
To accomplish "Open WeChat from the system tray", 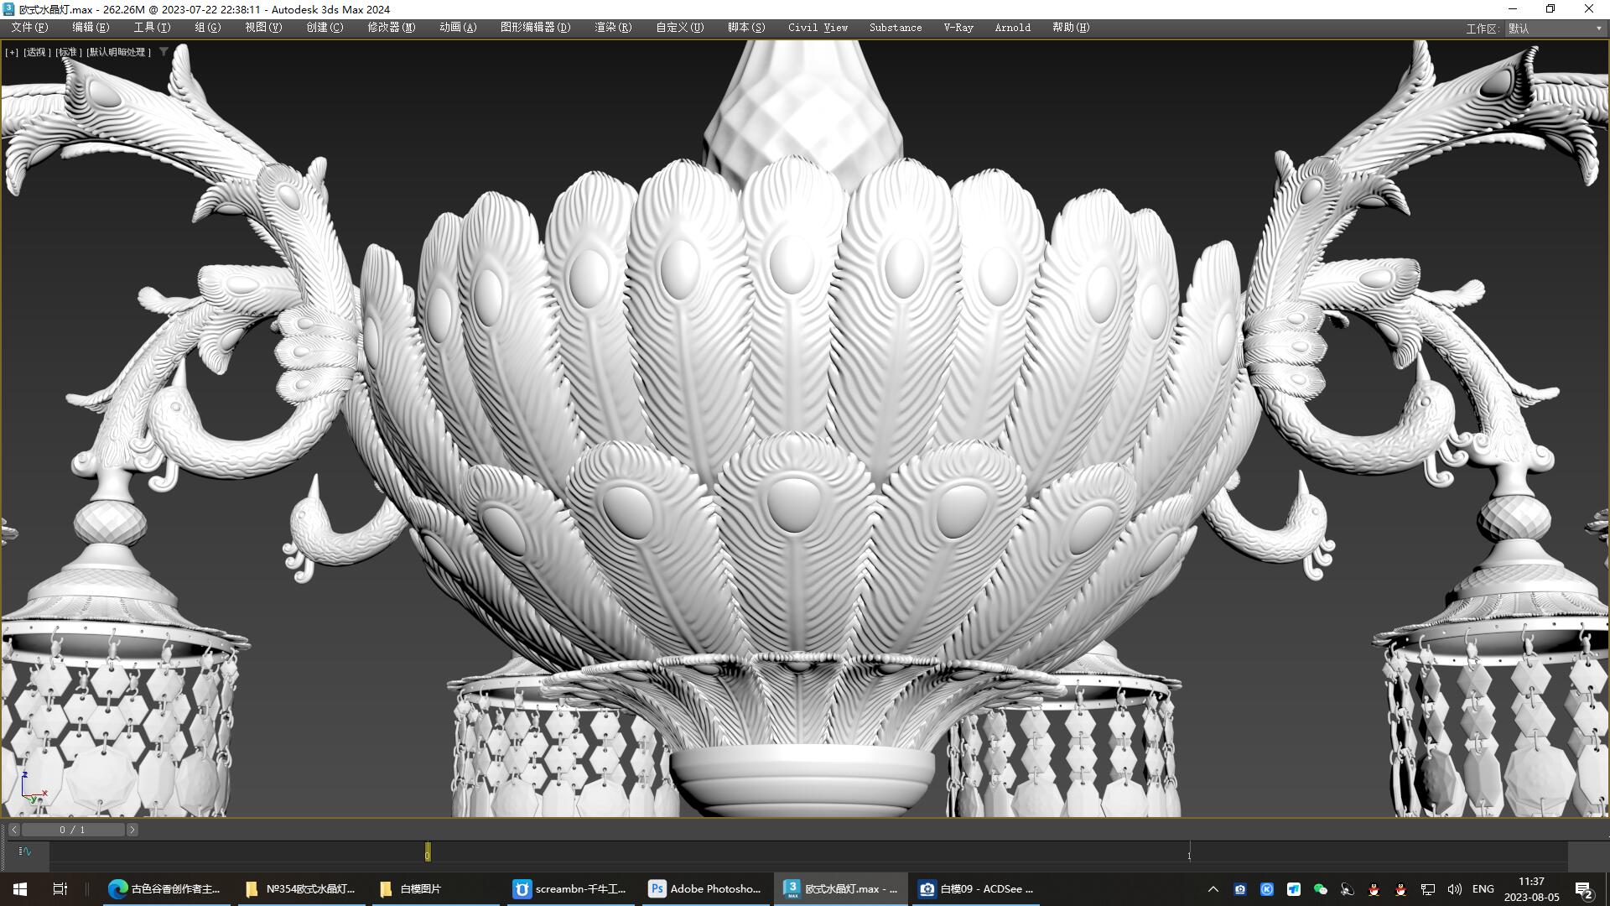I will coord(1322,888).
